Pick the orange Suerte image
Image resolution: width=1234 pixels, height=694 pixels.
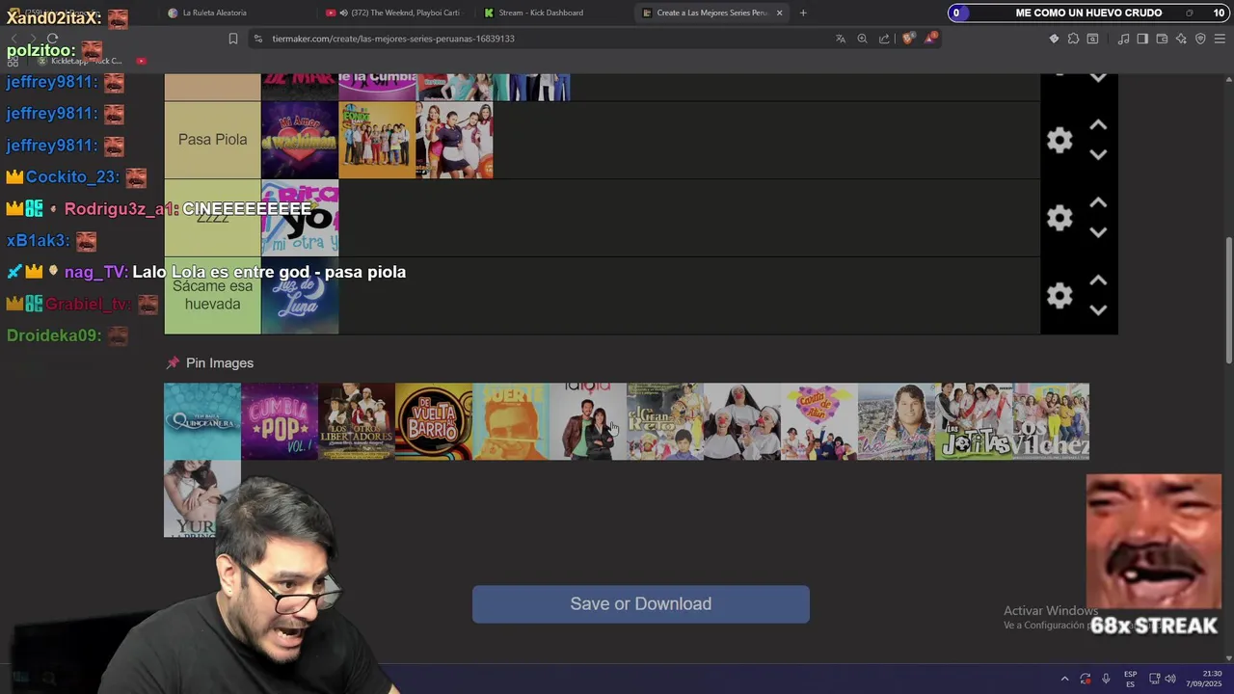point(511,421)
